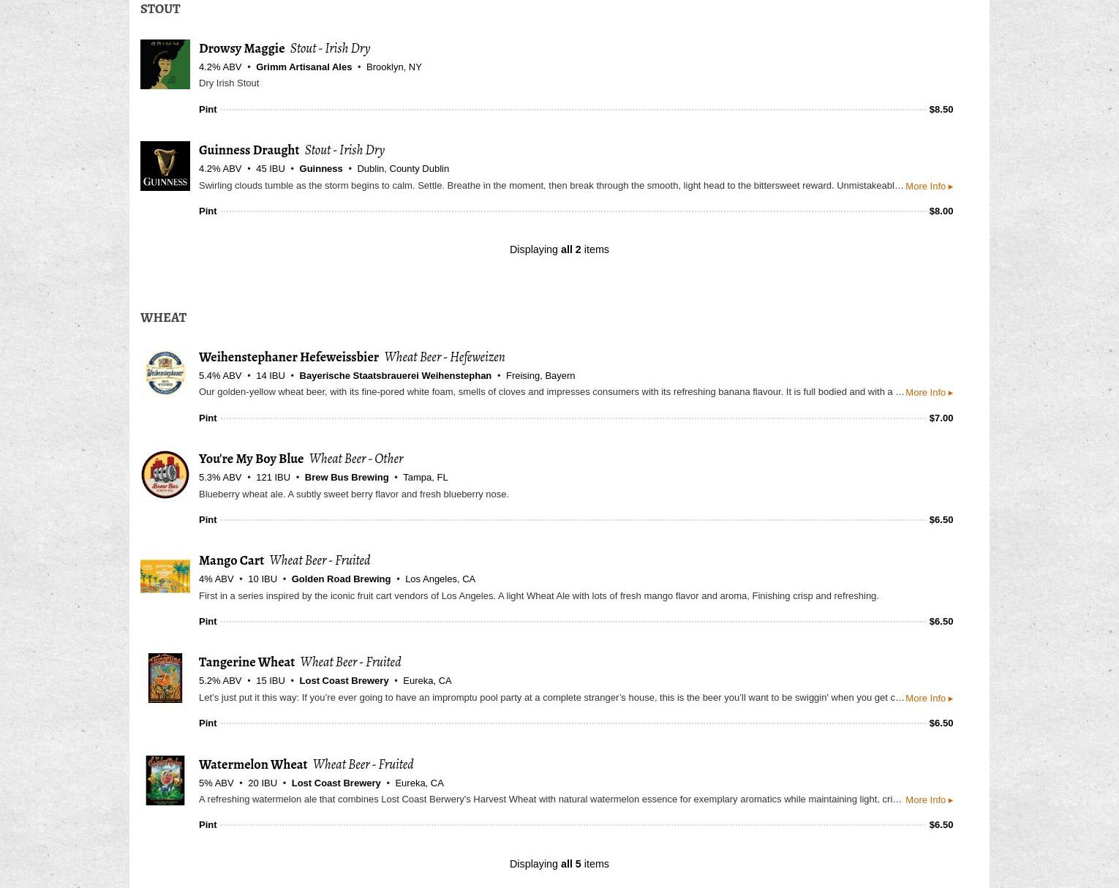Image resolution: width=1119 pixels, height=888 pixels.
Task: Open the Weihenstephaner round label image
Action: coord(165,373)
